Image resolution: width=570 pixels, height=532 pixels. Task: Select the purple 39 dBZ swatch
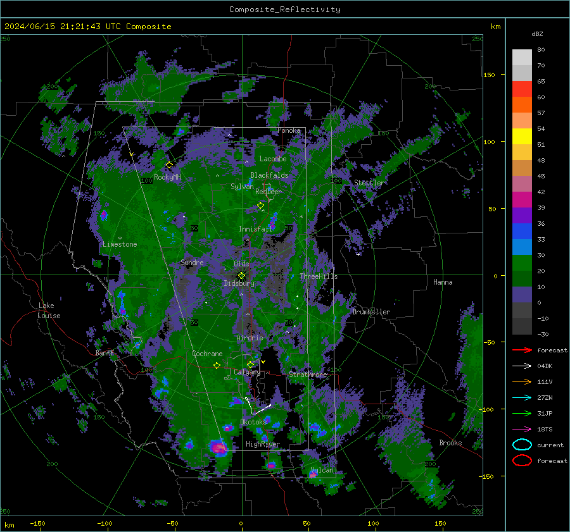[x=522, y=215]
